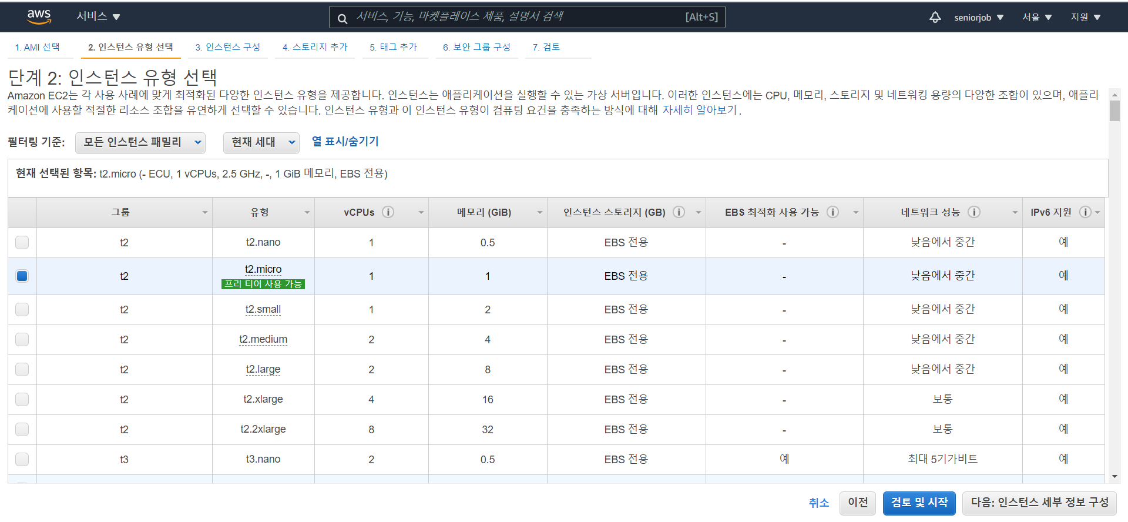Sort by 메모리 (GiB) column arrow

tap(539, 212)
